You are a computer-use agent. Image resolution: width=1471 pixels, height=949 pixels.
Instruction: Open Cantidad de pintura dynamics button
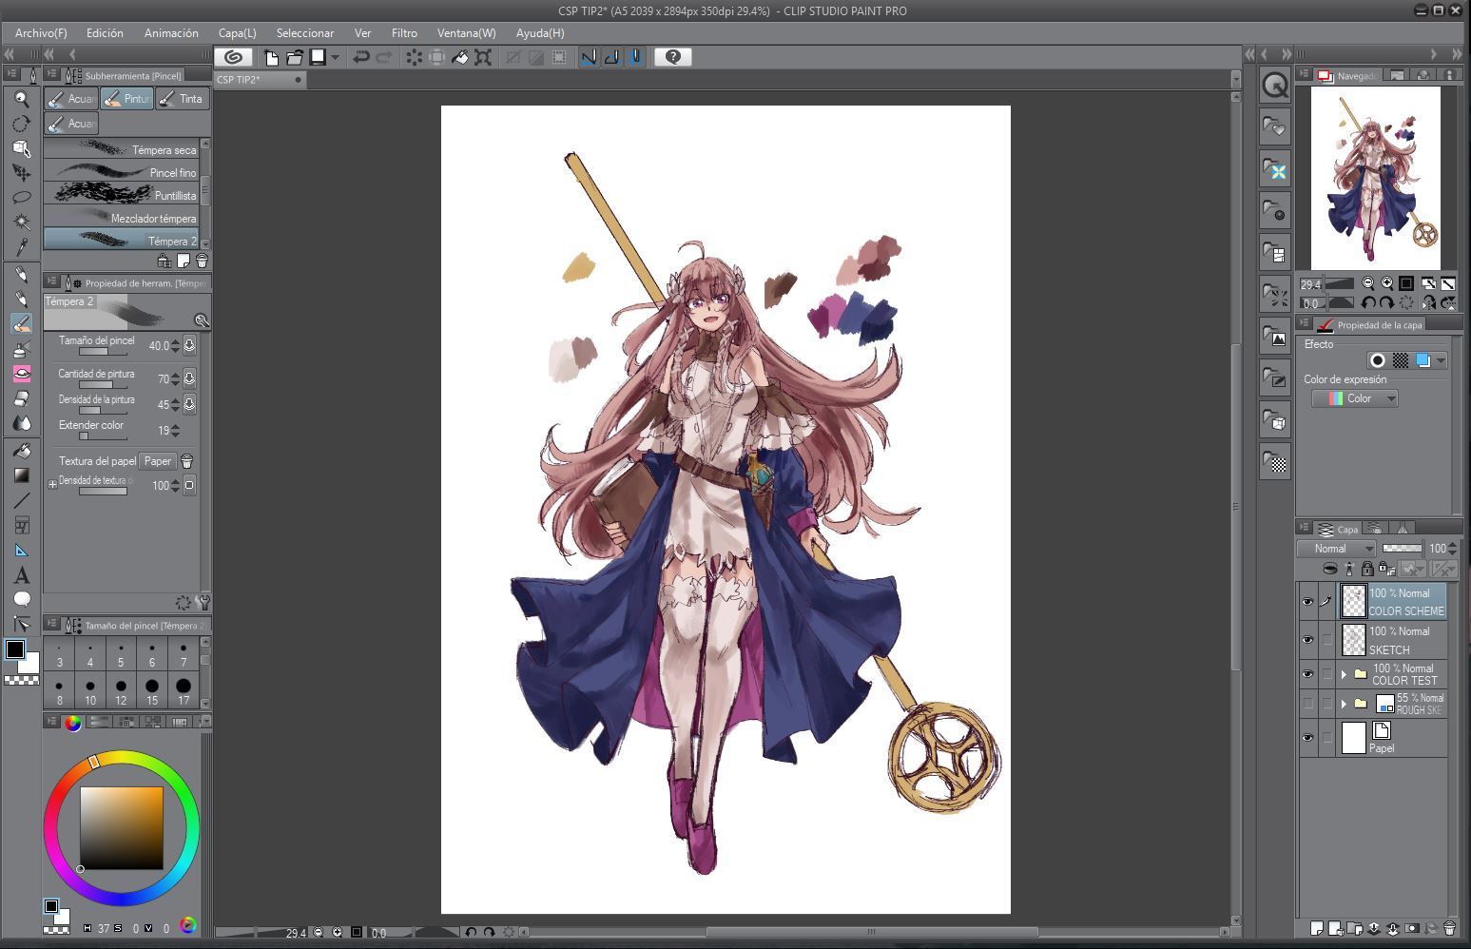click(189, 378)
